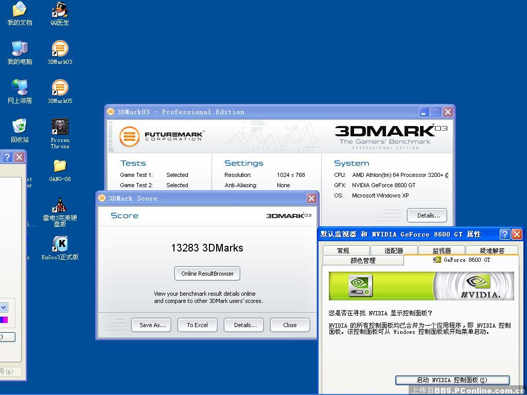Click the Futuremark Corporation logo
This screenshot has height=395, width=527.
161,136
